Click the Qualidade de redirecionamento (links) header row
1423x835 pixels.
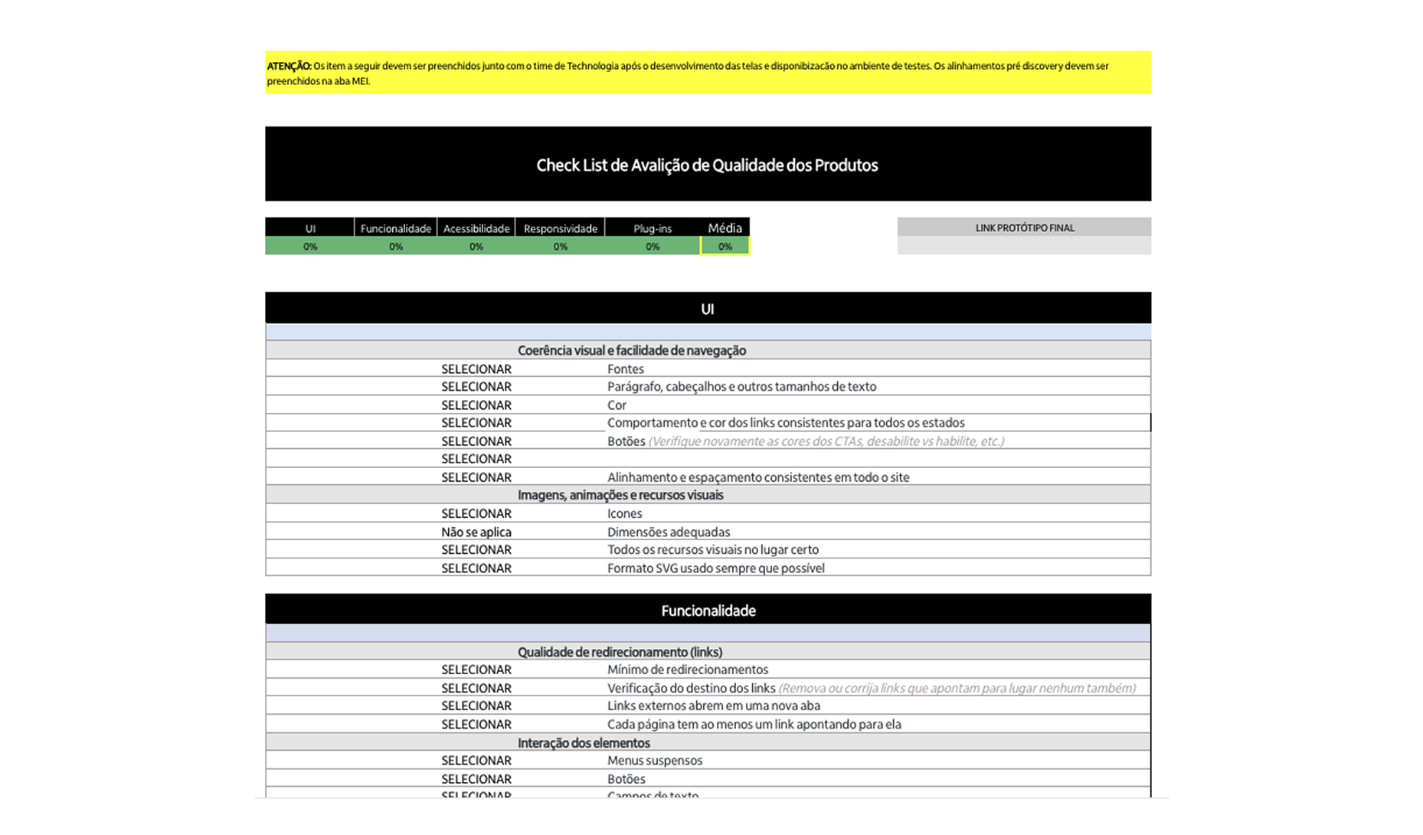[707, 652]
